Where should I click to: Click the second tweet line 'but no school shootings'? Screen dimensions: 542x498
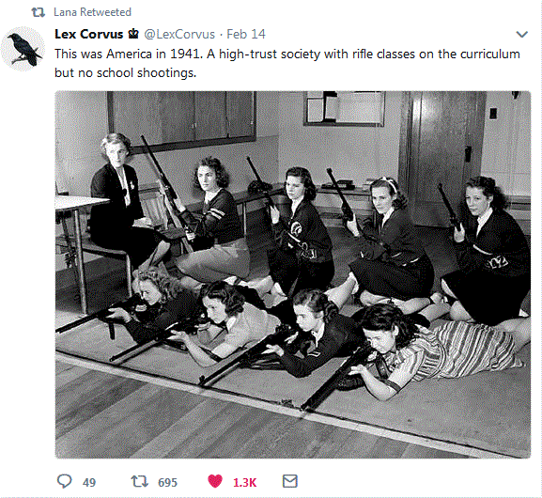tap(125, 73)
